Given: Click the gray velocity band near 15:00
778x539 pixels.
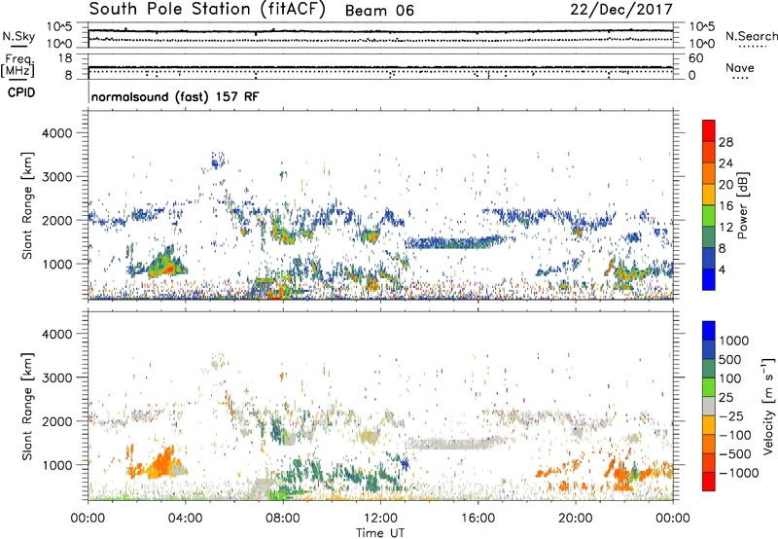Looking at the screenshot, I should [454, 444].
